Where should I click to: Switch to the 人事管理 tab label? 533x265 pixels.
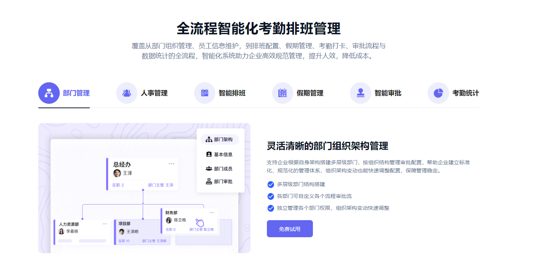click(154, 93)
